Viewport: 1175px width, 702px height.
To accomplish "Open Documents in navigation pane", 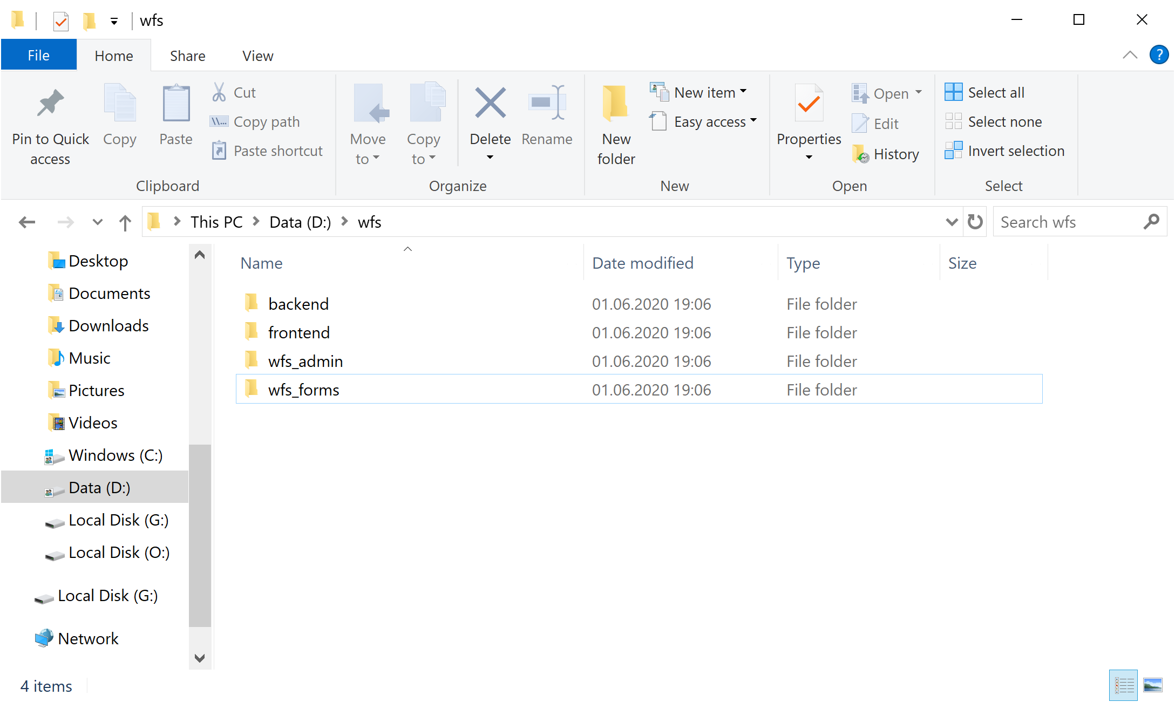I will point(100,293).
